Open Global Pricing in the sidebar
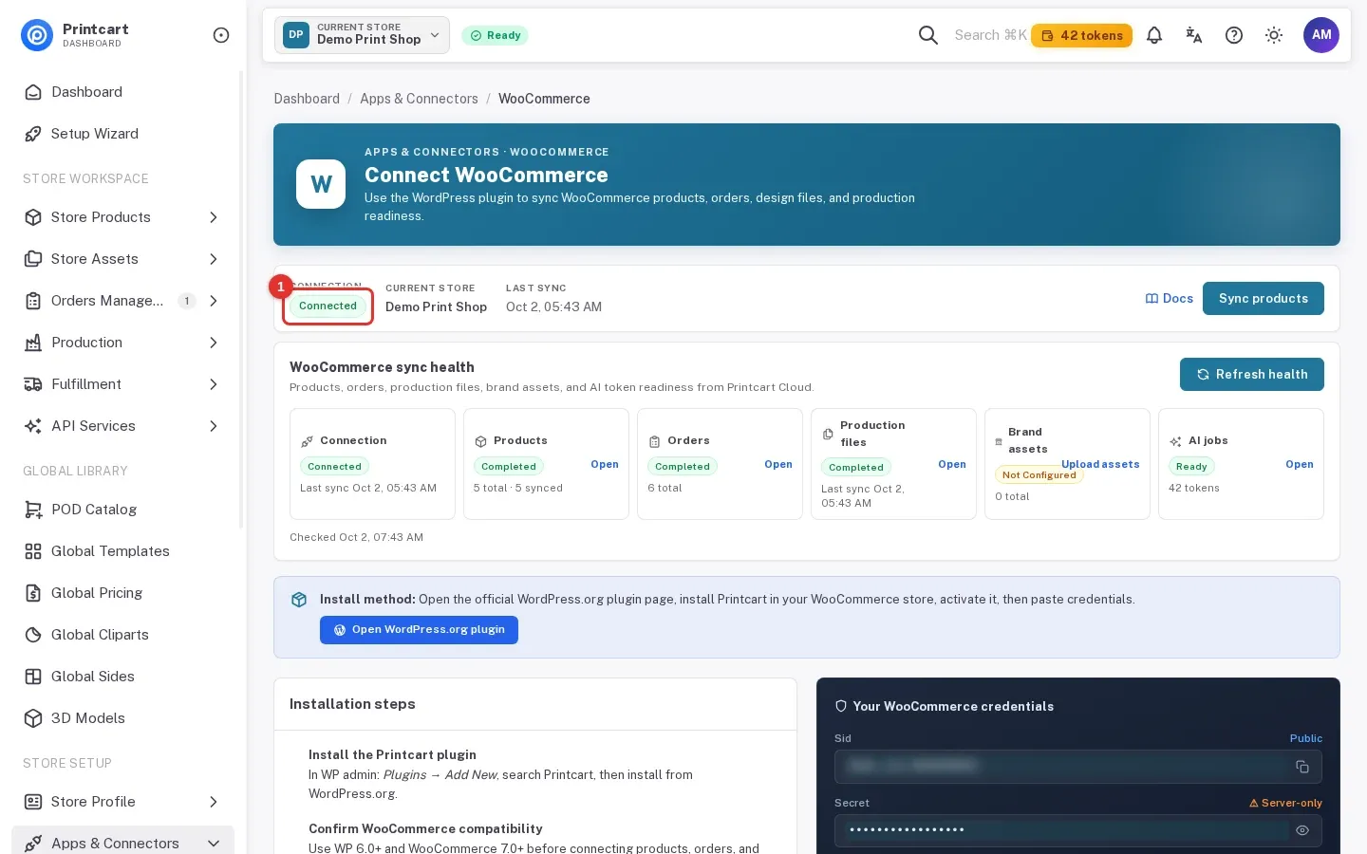The image size is (1367, 854). pos(122,593)
